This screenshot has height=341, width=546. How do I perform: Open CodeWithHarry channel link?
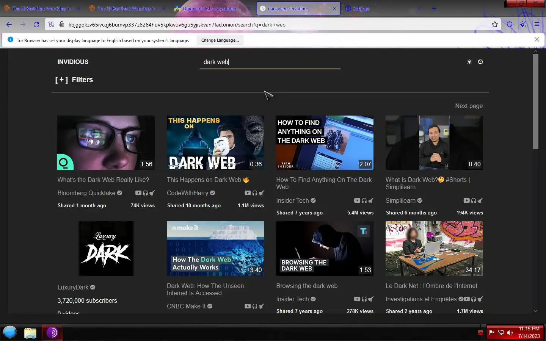coord(188,193)
